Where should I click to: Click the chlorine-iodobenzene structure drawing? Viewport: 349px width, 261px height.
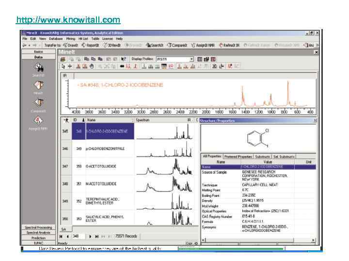click(258, 138)
